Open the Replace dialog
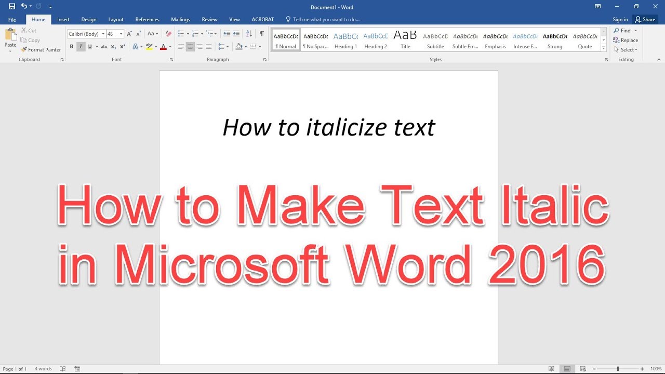The width and height of the screenshot is (665, 374). [626, 40]
